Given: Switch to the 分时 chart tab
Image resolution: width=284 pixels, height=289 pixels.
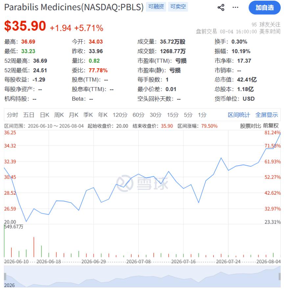Looking at the screenshot, I should click(x=12, y=115).
